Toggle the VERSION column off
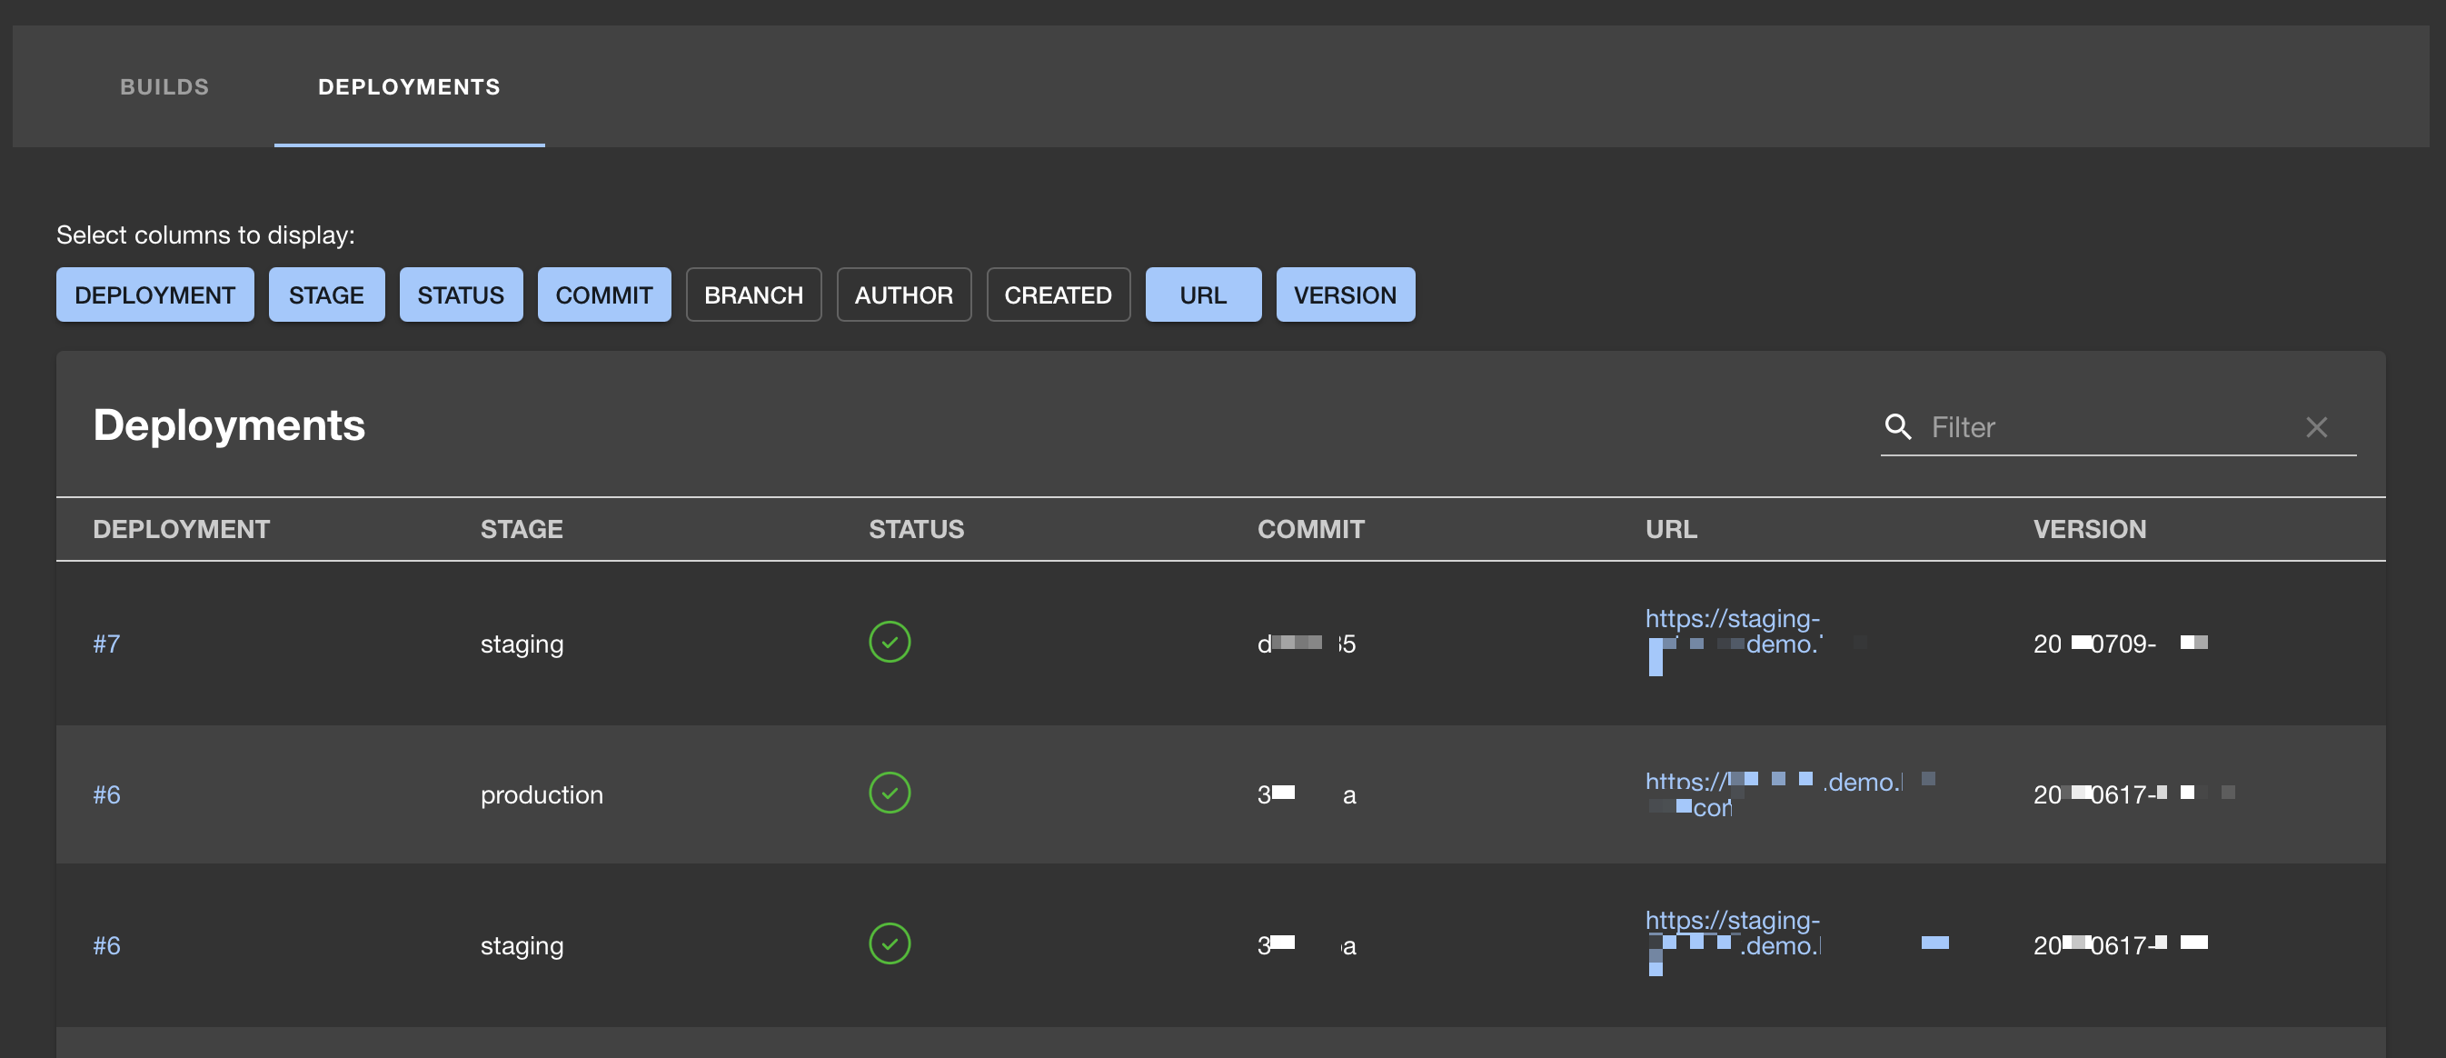 tap(1346, 294)
